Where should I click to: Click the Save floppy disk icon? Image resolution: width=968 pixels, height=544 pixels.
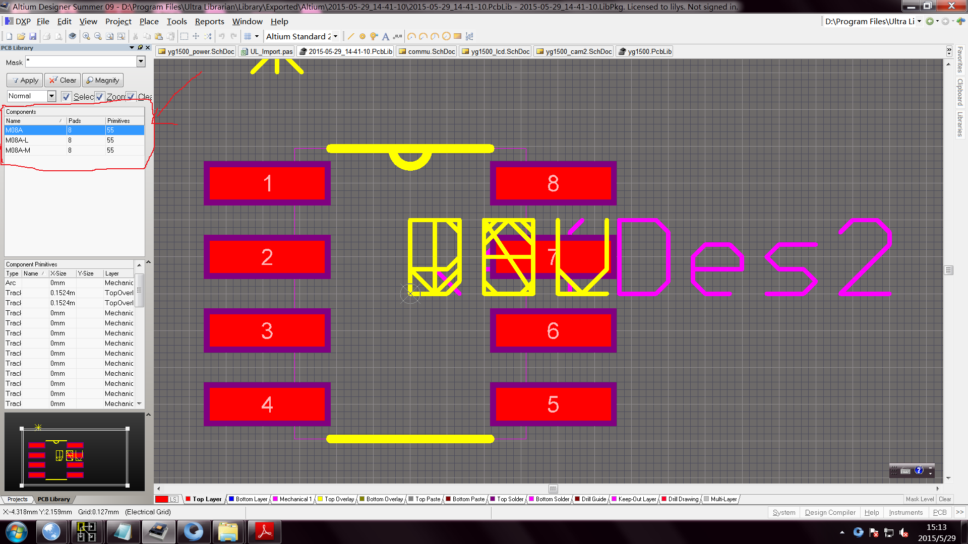[x=33, y=36]
